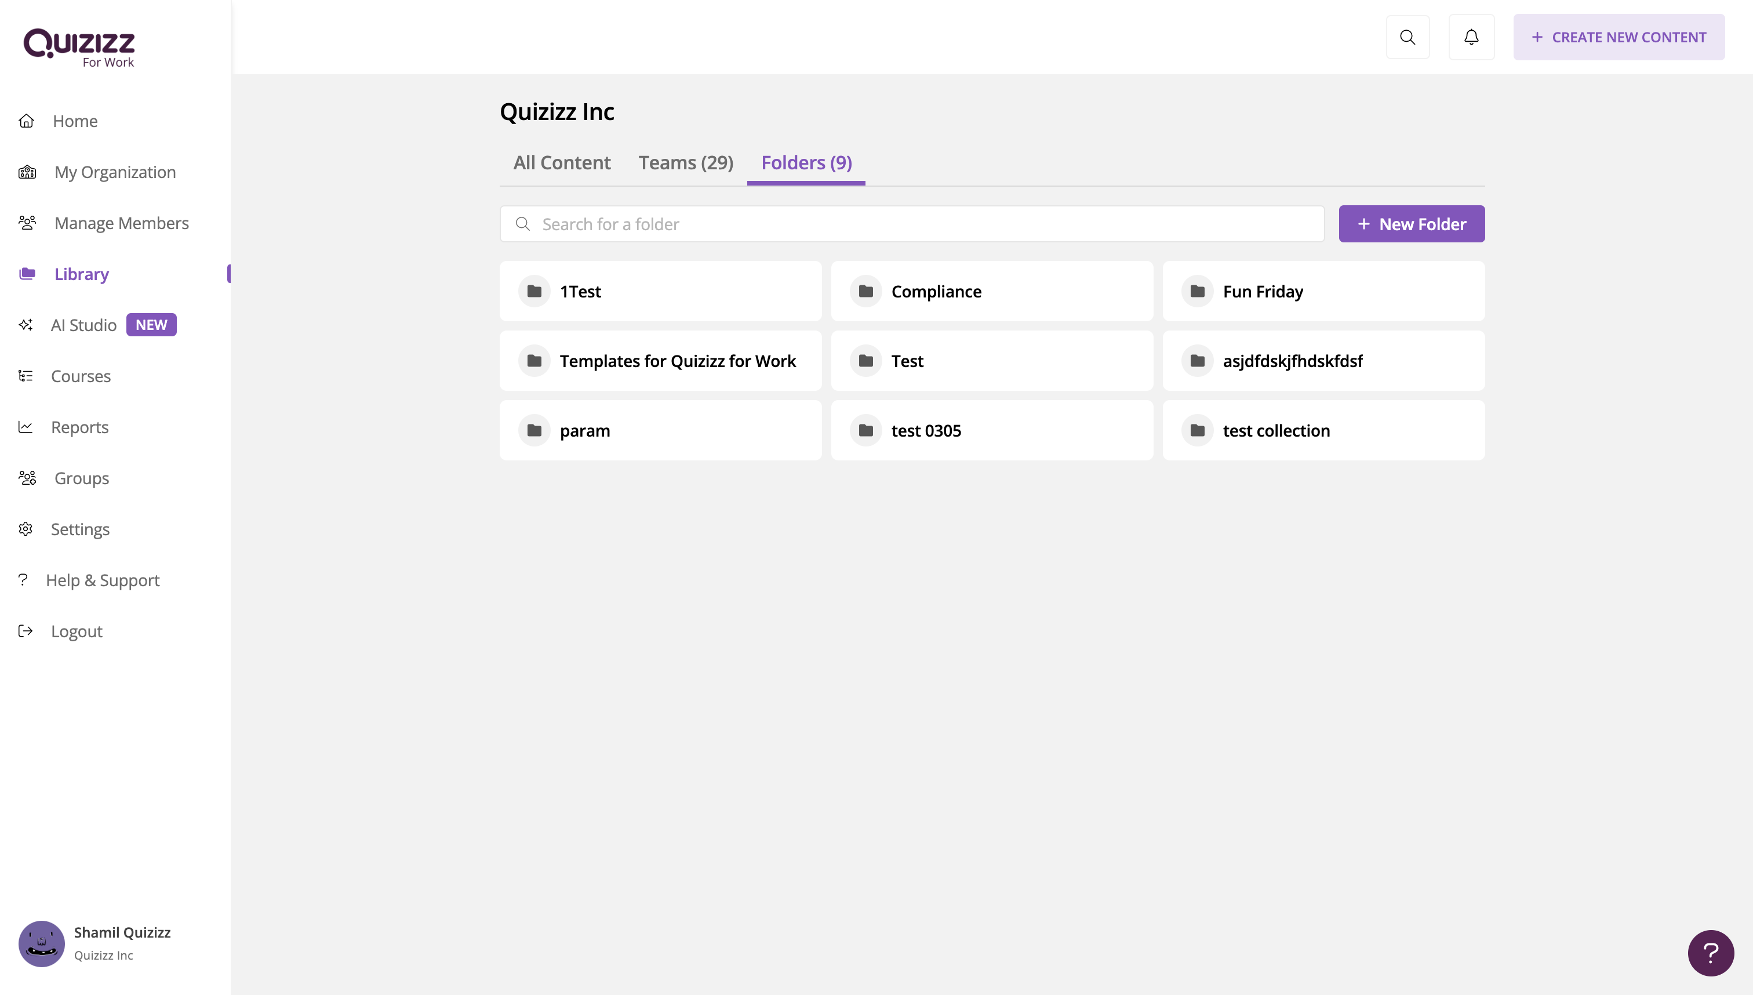
Task: Switch to the All Content tab
Action: point(562,162)
